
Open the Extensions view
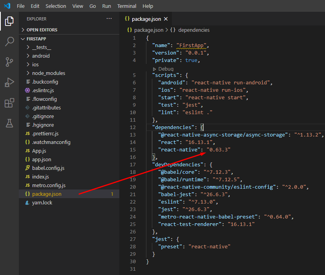click(x=9, y=103)
